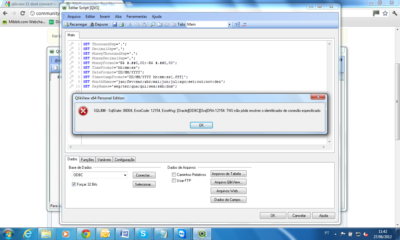The image size is (400, 240).
Task: Focus the Chrome address bar
Action: [44, 13]
